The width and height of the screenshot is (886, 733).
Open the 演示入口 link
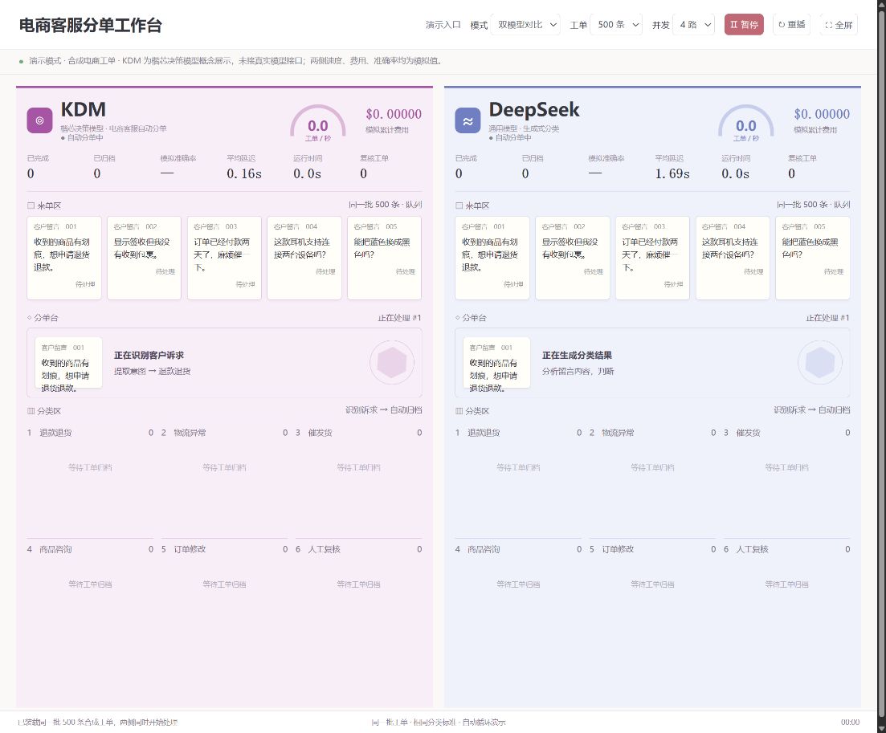(x=443, y=25)
